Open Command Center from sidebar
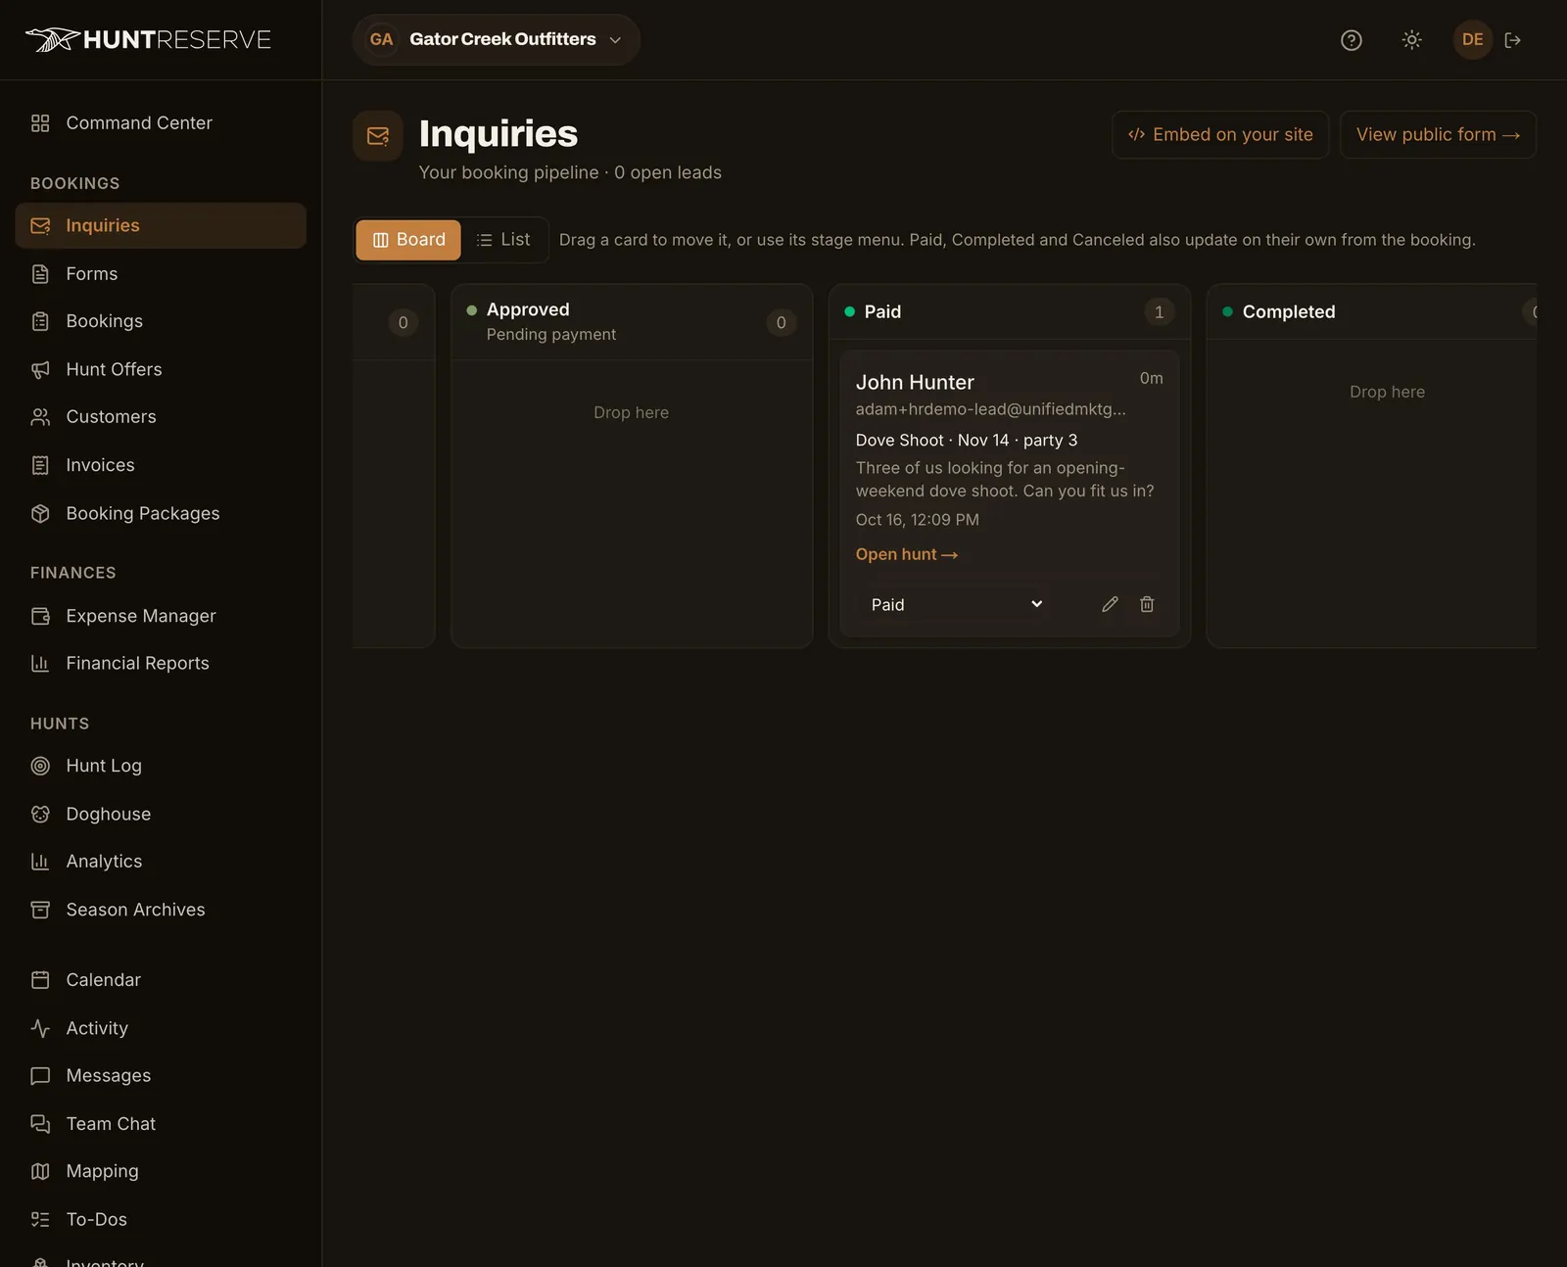The image size is (1567, 1267). (161, 123)
